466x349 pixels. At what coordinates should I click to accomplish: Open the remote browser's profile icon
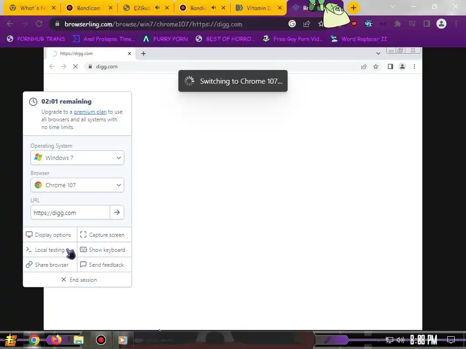(402, 66)
